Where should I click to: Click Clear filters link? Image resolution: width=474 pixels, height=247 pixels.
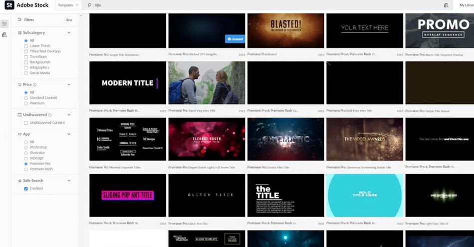point(69,20)
